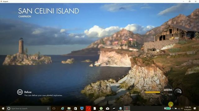Launch Internet Explorer from the taskbar
This screenshot has height=111, width=199.
point(62,109)
